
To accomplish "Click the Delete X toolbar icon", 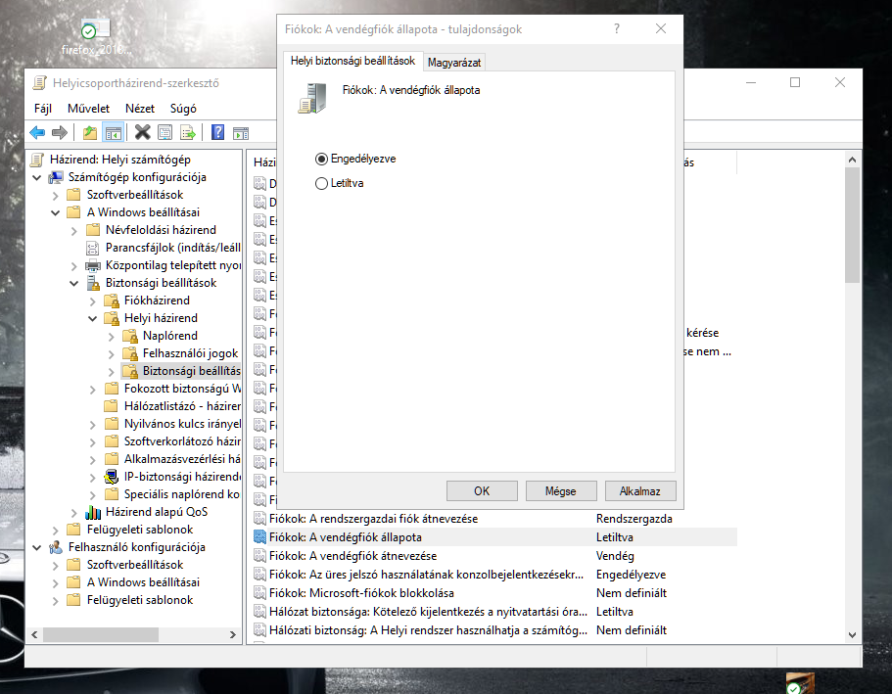I will coord(142,132).
